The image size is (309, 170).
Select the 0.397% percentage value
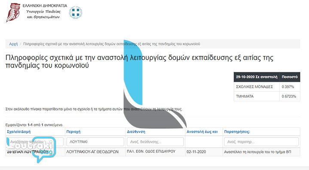click(x=288, y=87)
